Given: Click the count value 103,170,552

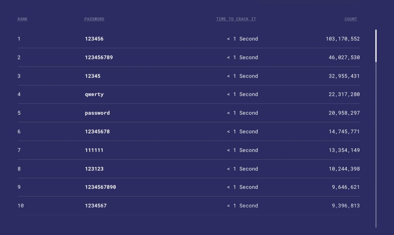Looking at the screenshot, I should (342, 39).
